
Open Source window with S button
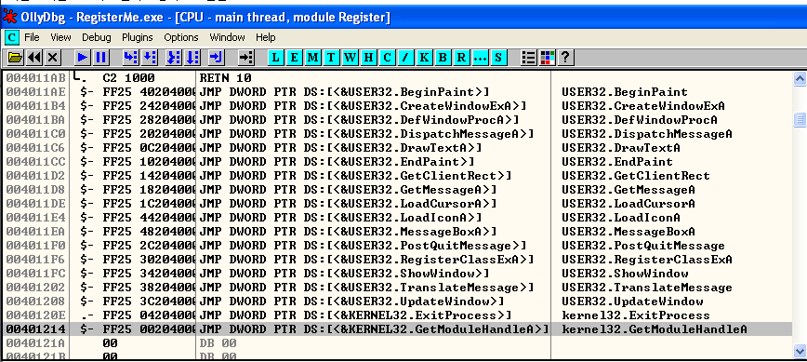point(497,57)
